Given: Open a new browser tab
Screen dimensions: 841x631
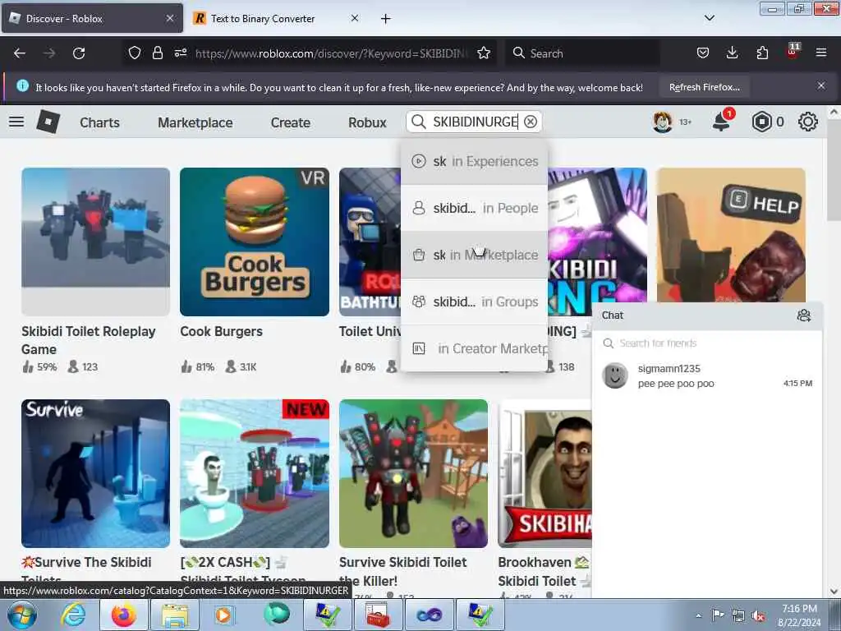Looking at the screenshot, I should pyautogui.click(x=385, y=19).
